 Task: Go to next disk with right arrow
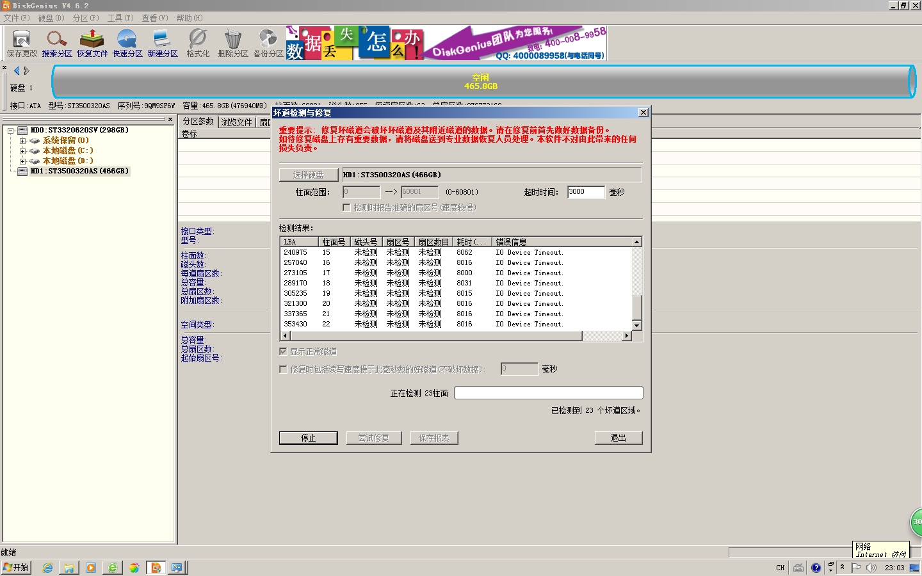[x=26, y=70]
